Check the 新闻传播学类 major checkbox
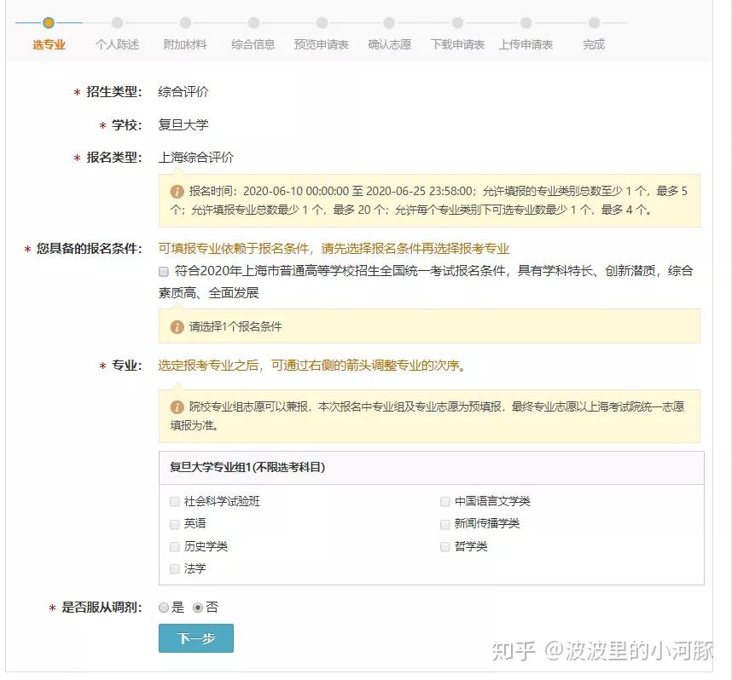732x680 pixels. [x=444, y=524]
